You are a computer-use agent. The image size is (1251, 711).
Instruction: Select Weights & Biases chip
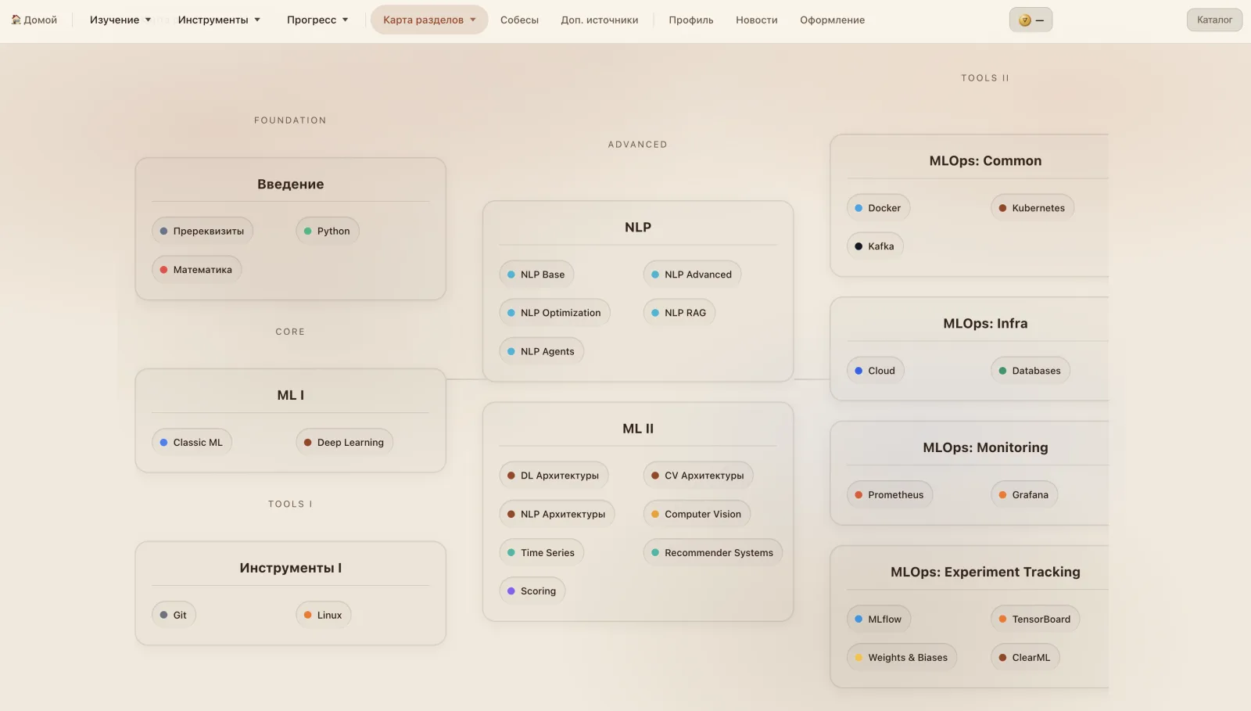tap(902, 657)
